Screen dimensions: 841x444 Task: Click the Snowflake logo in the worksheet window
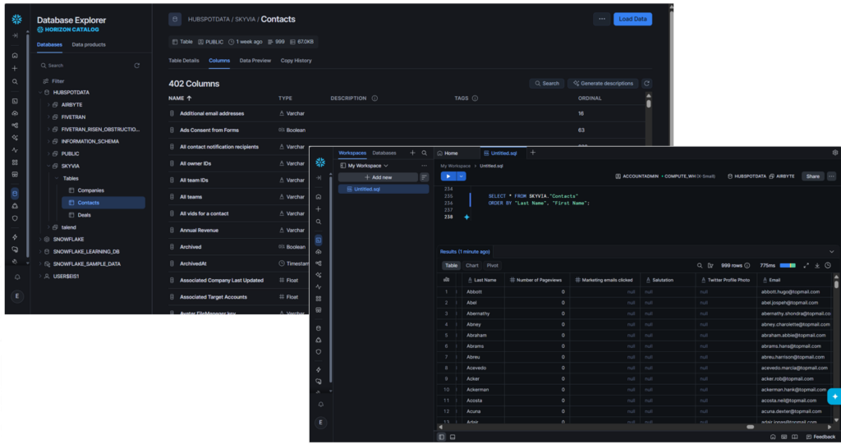coord(320,162)
